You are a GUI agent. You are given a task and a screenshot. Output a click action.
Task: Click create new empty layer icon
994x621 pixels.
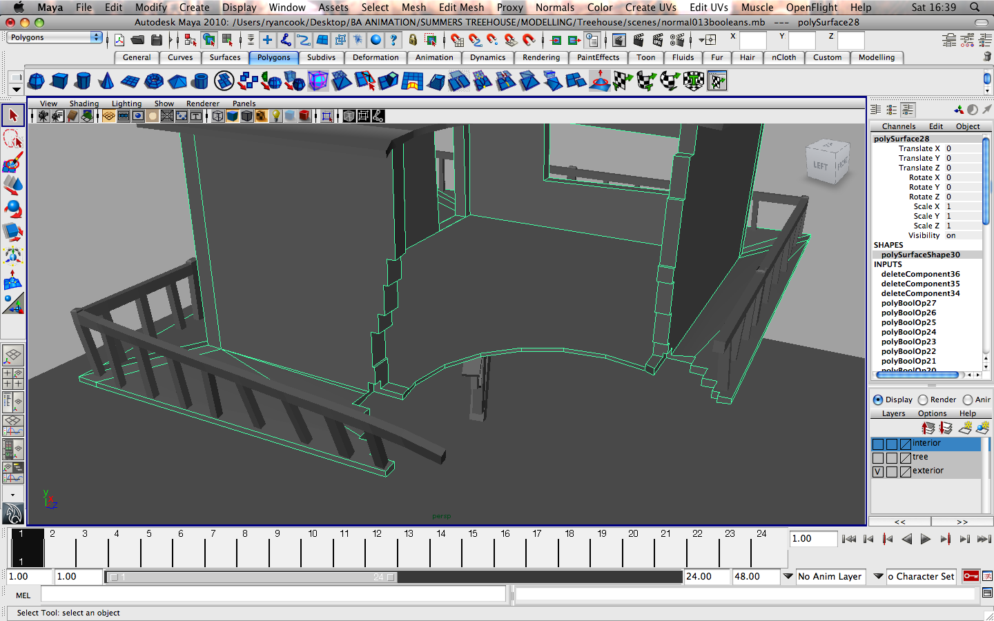pos(965,428)
